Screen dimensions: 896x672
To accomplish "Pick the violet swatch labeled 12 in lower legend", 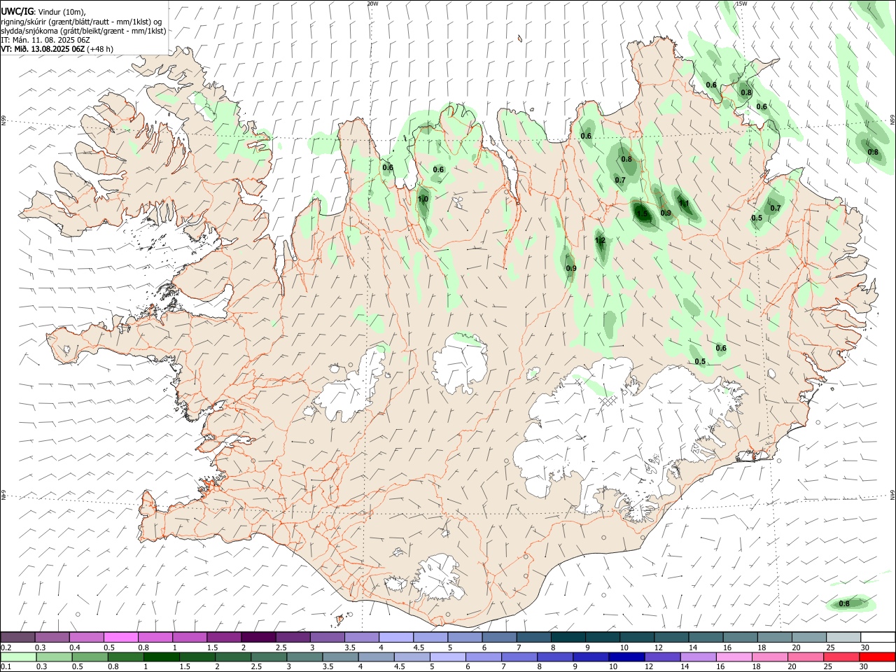I will point(661,657).
